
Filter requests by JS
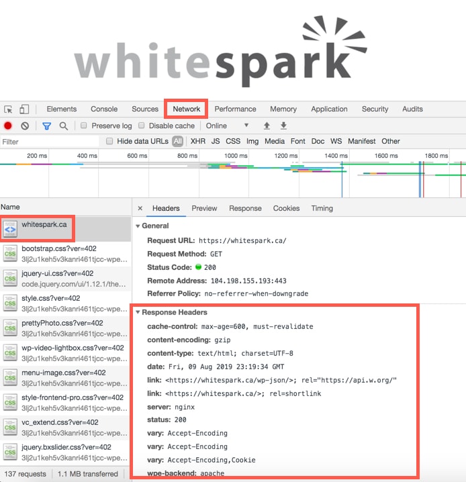click(215, 141)
